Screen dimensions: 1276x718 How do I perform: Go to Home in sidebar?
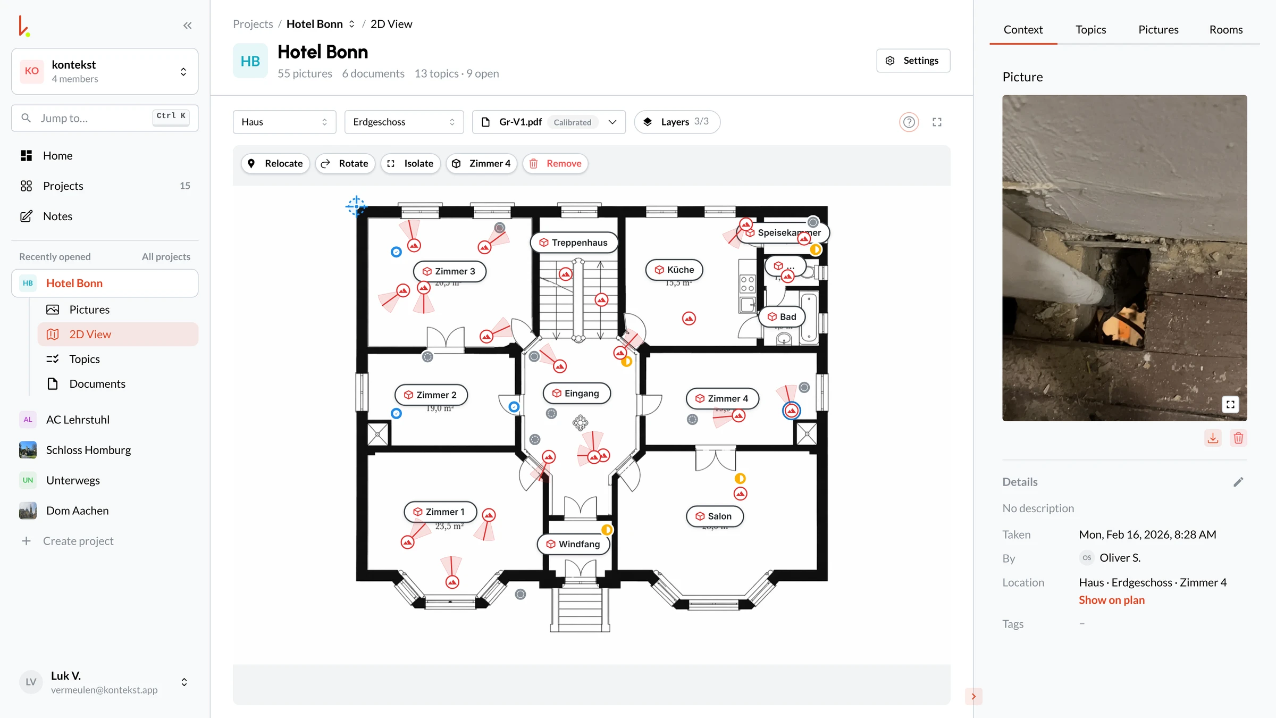pos(105,155)
